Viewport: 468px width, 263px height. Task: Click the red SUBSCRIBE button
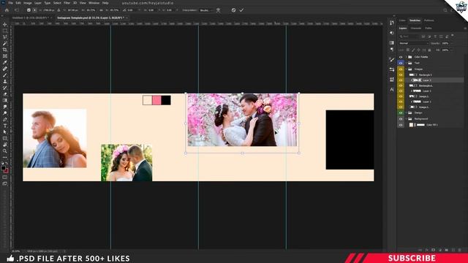(412, 258)
